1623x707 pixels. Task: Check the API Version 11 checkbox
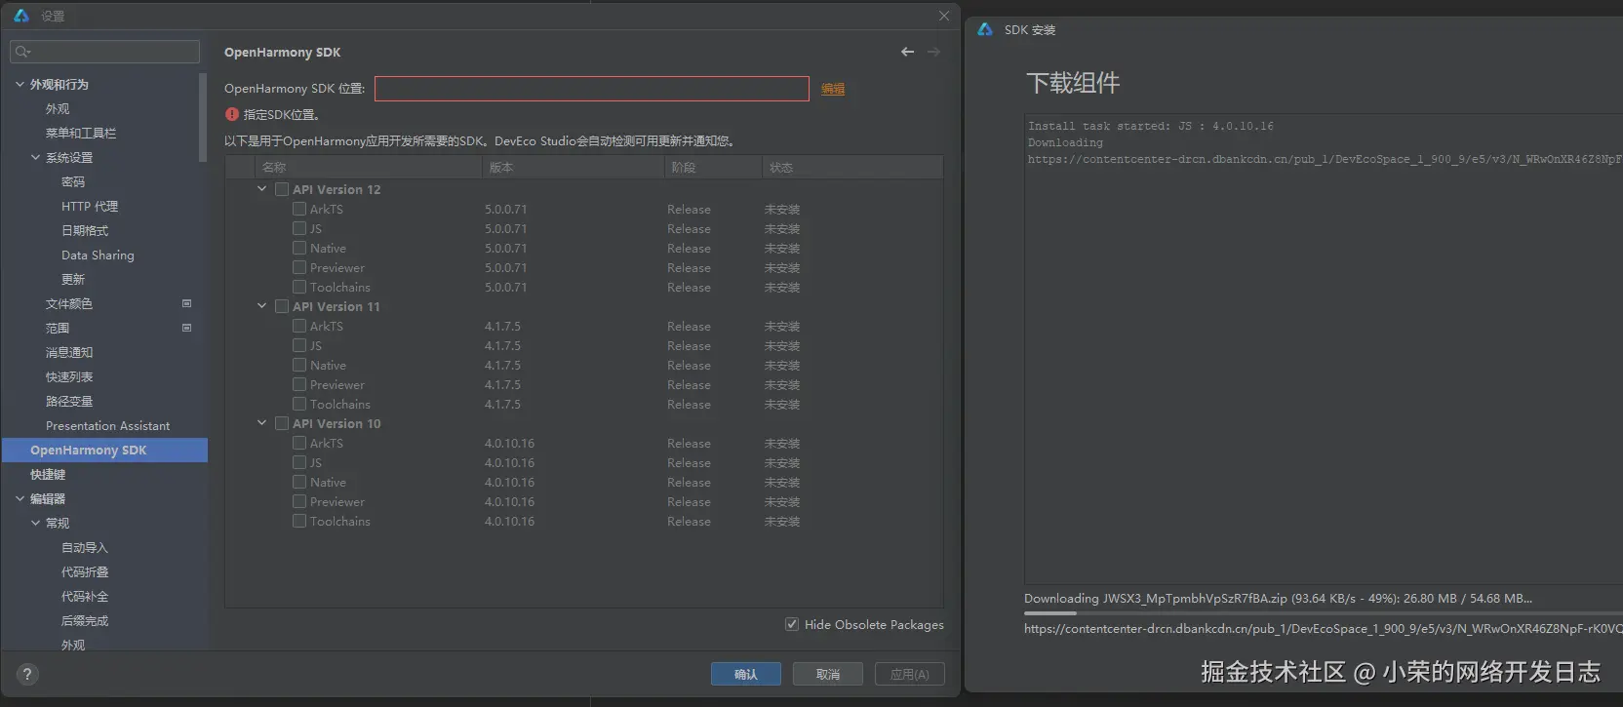coord(281,306)
